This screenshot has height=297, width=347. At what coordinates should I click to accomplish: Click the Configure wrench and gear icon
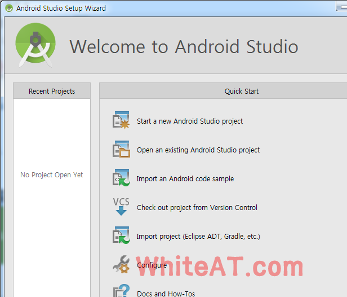pyautogui.click(x=121, y=264)
